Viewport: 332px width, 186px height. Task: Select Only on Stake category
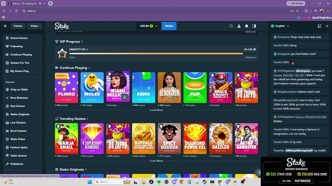(19, 89)
